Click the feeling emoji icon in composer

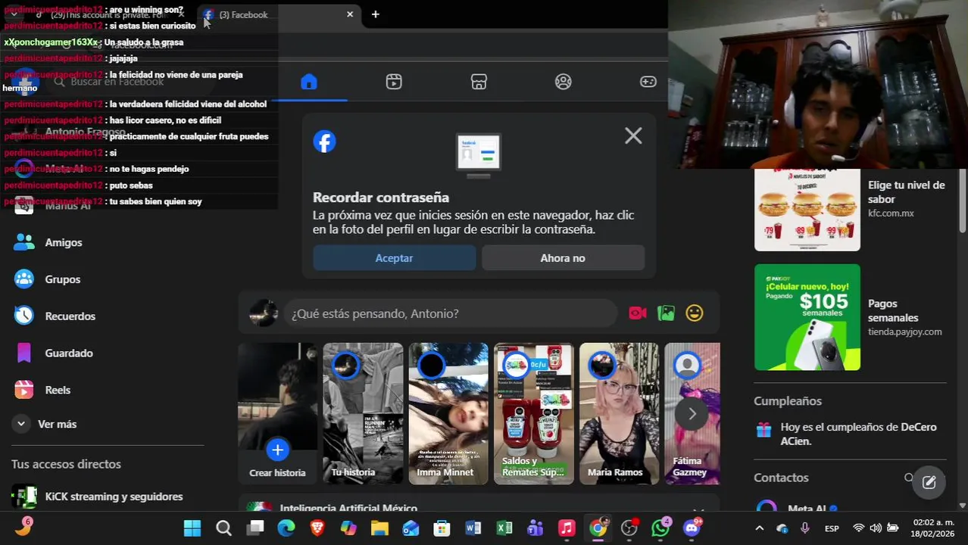pyautogui.click(x=695, y=313)
